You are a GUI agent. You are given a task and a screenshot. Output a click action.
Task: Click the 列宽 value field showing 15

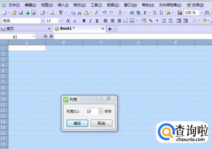click(x=92, y=111)
